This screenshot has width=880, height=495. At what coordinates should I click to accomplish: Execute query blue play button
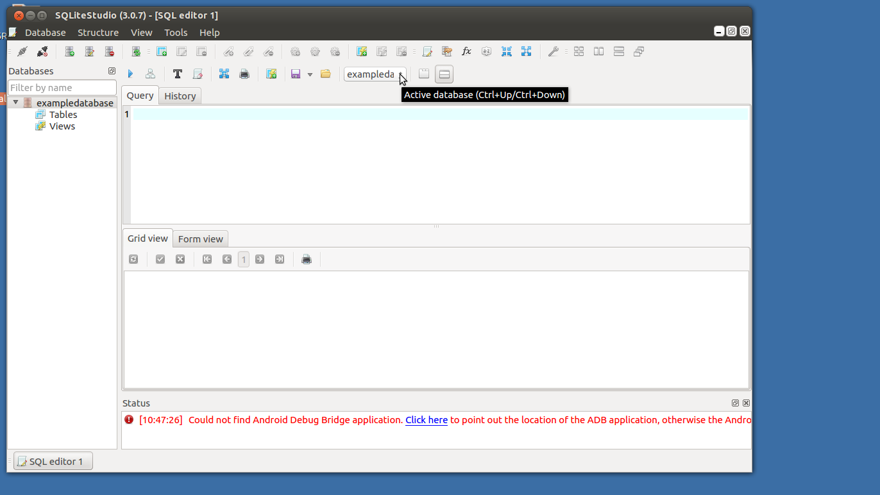pyautogui.click(x=131, y=74)
